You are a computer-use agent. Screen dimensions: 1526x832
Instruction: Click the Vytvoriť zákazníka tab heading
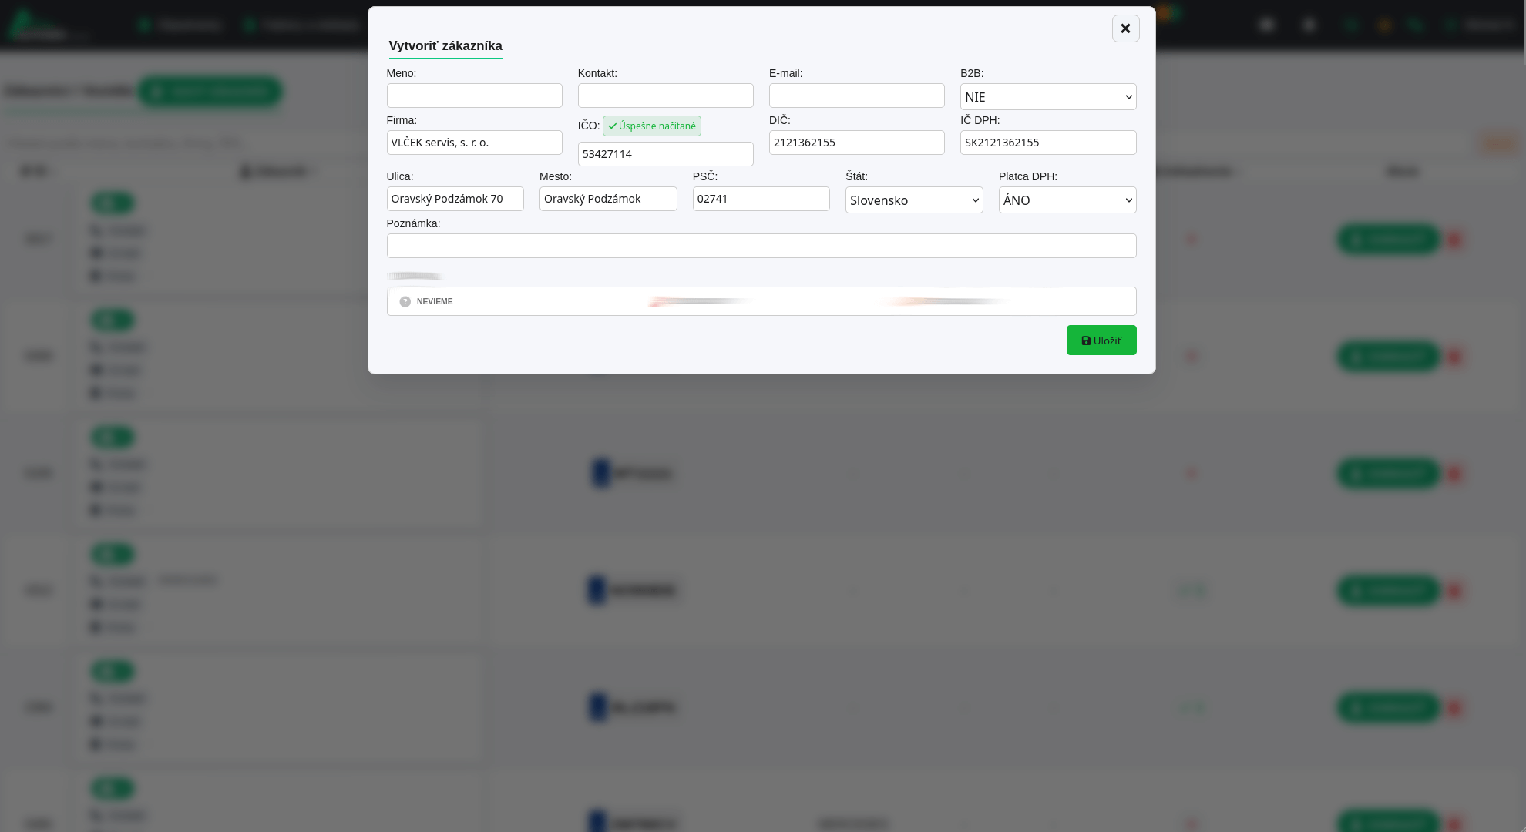(445, 46)
